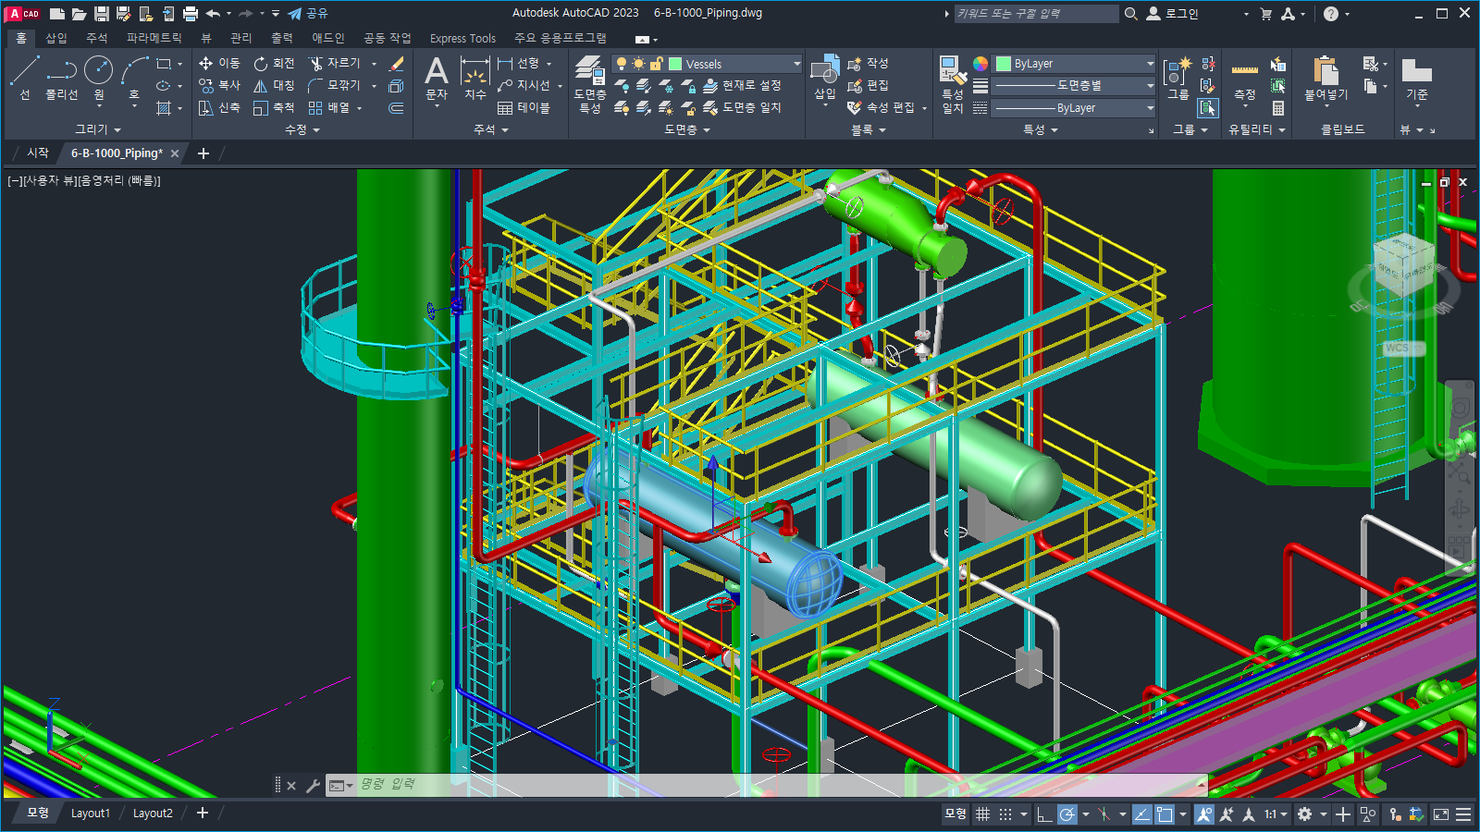Select the Text (문자) annotation tool
Viewport: 1480px width, 832px height.
click(437, 78)
